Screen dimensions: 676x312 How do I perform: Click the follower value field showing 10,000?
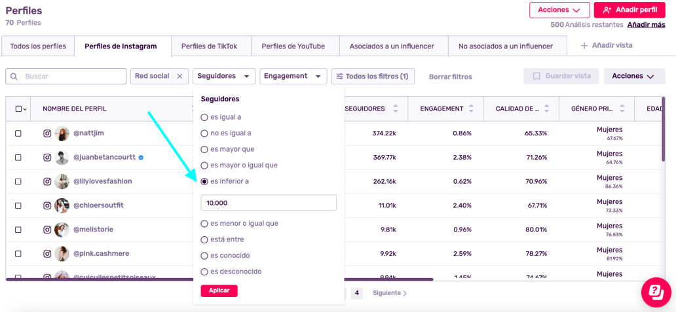(x=269, y=203)
